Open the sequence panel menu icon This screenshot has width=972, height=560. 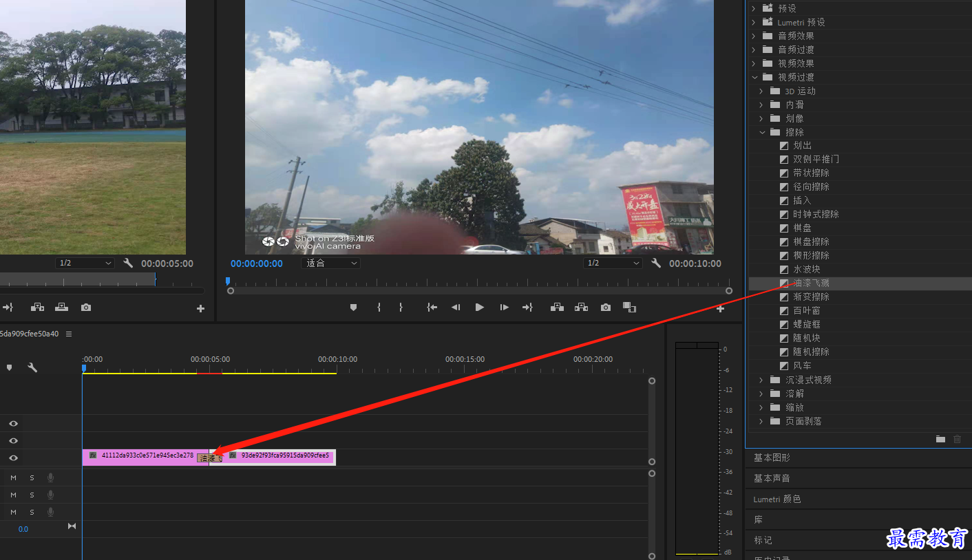[69, 334]
